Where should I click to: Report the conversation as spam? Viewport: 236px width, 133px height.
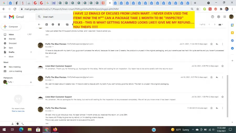point(53,24)
